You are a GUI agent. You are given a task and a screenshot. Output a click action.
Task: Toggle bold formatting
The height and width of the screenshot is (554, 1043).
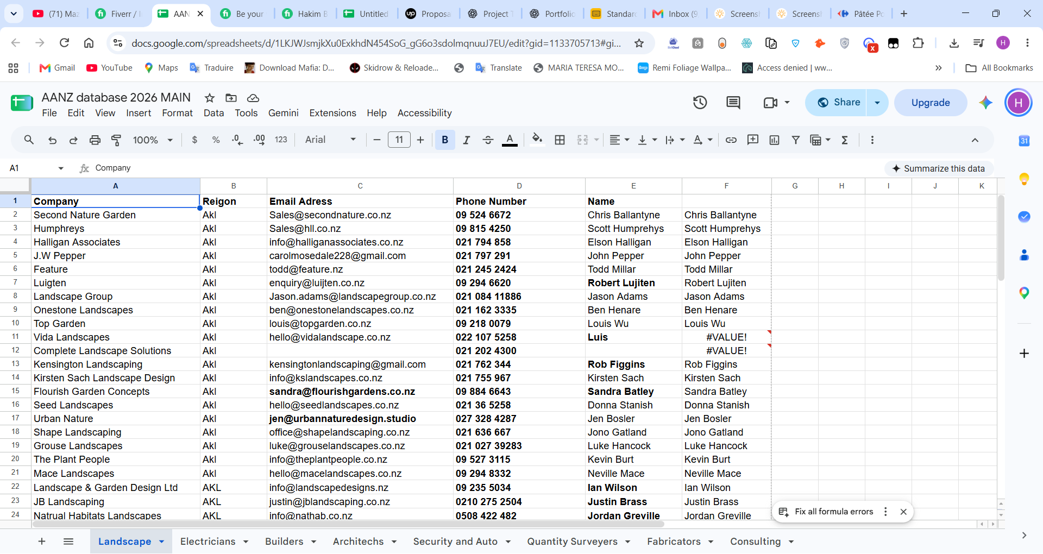pyautogui.click(x=445, y=140)
